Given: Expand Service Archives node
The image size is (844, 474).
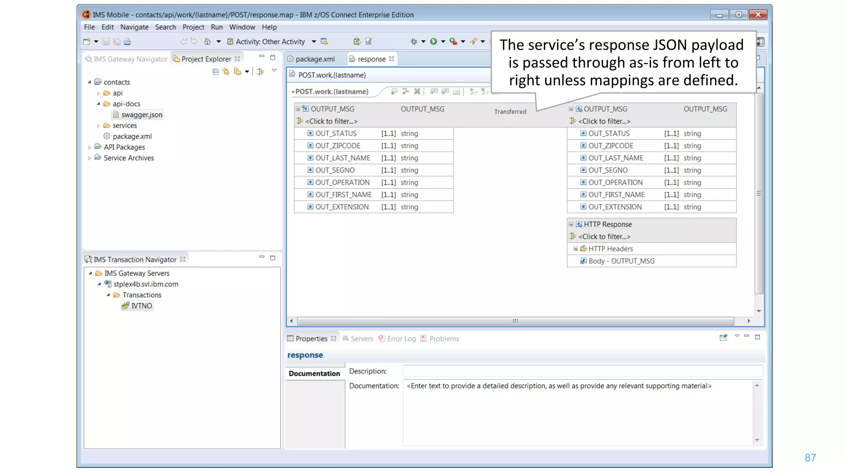Looking at the screenshot, I should (89, 158).
